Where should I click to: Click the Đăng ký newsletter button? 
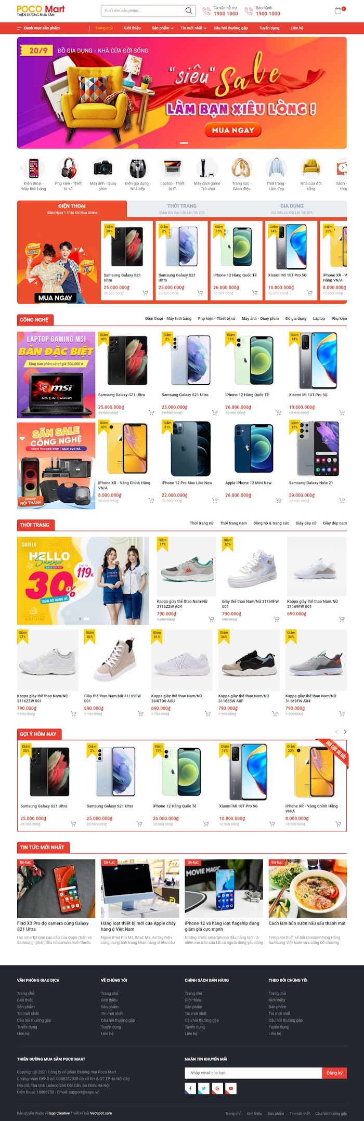(x=334, y=1073)
